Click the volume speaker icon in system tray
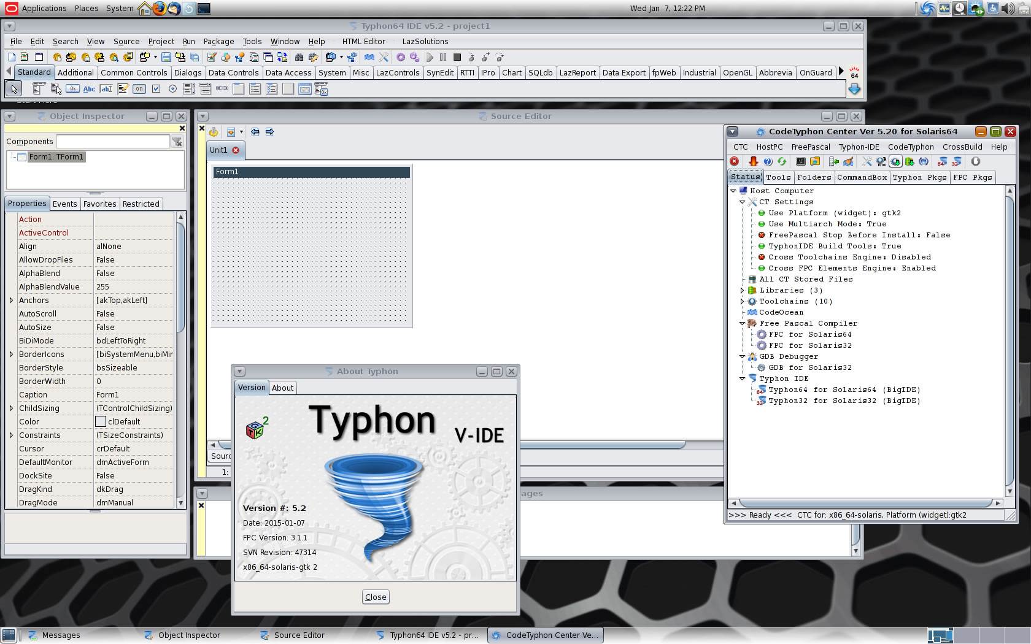The width and height of the screenshot is (1031, 644). (1007, 9)
